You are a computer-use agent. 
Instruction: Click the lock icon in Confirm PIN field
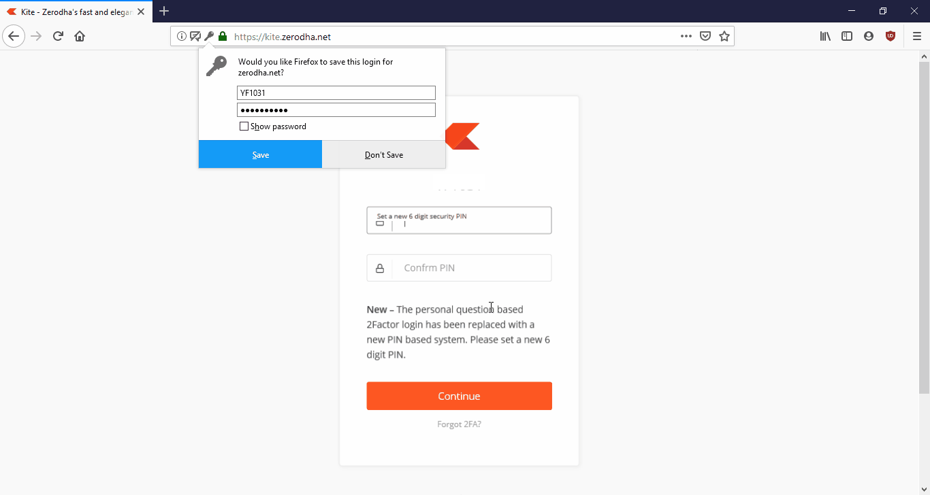click(380, 268)
